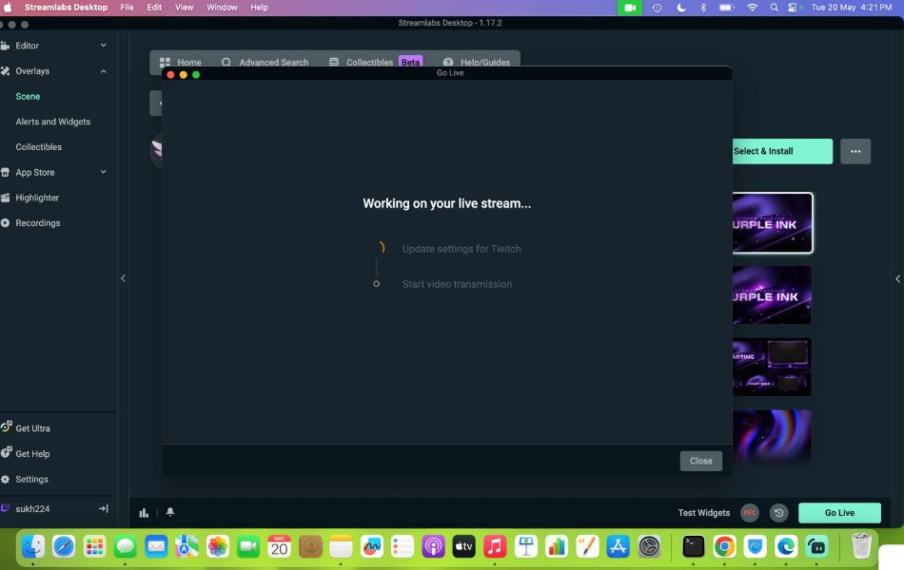Image resolution: width=904 pixels, height=570 pixels.
Task: Click the replay buffer icon
Action: coord(779,513)
